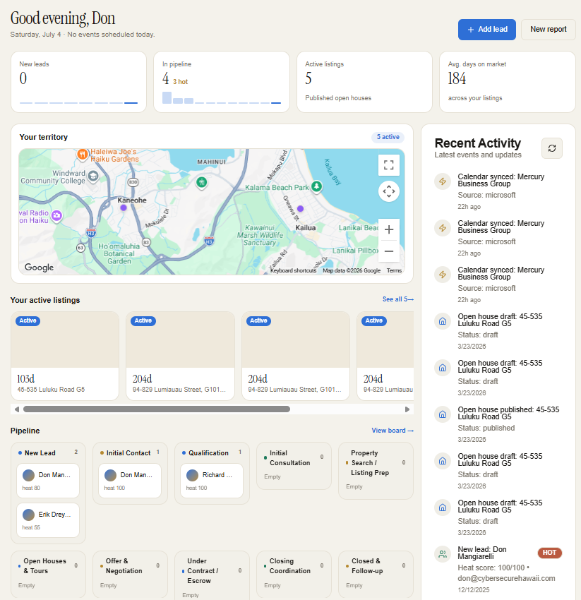
Task: Click the HOT badge on new lead
Action: pos(550,553)
